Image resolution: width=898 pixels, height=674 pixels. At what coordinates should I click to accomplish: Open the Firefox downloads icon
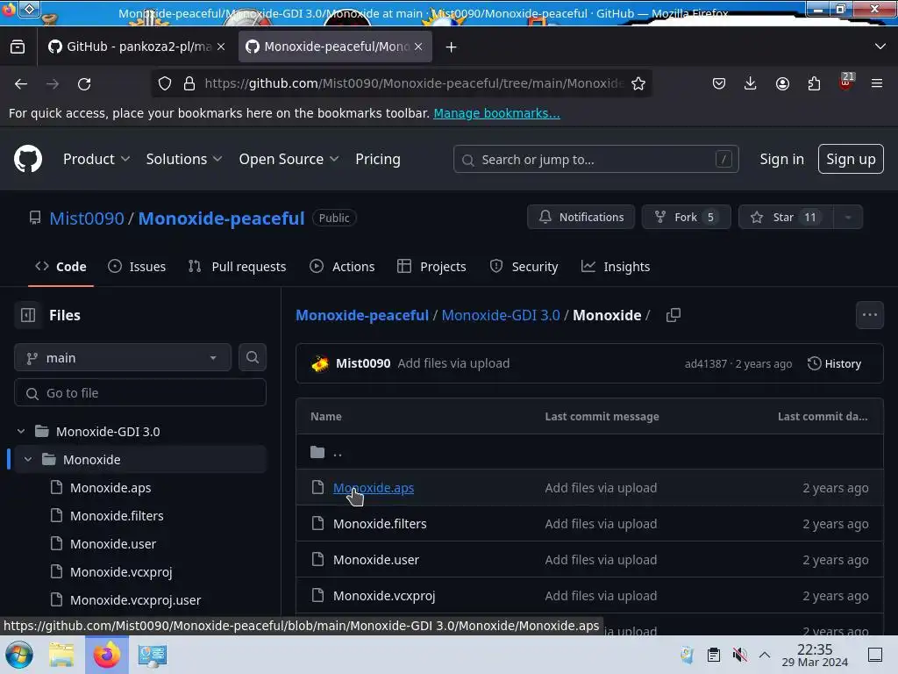click(x=751, y=83)
